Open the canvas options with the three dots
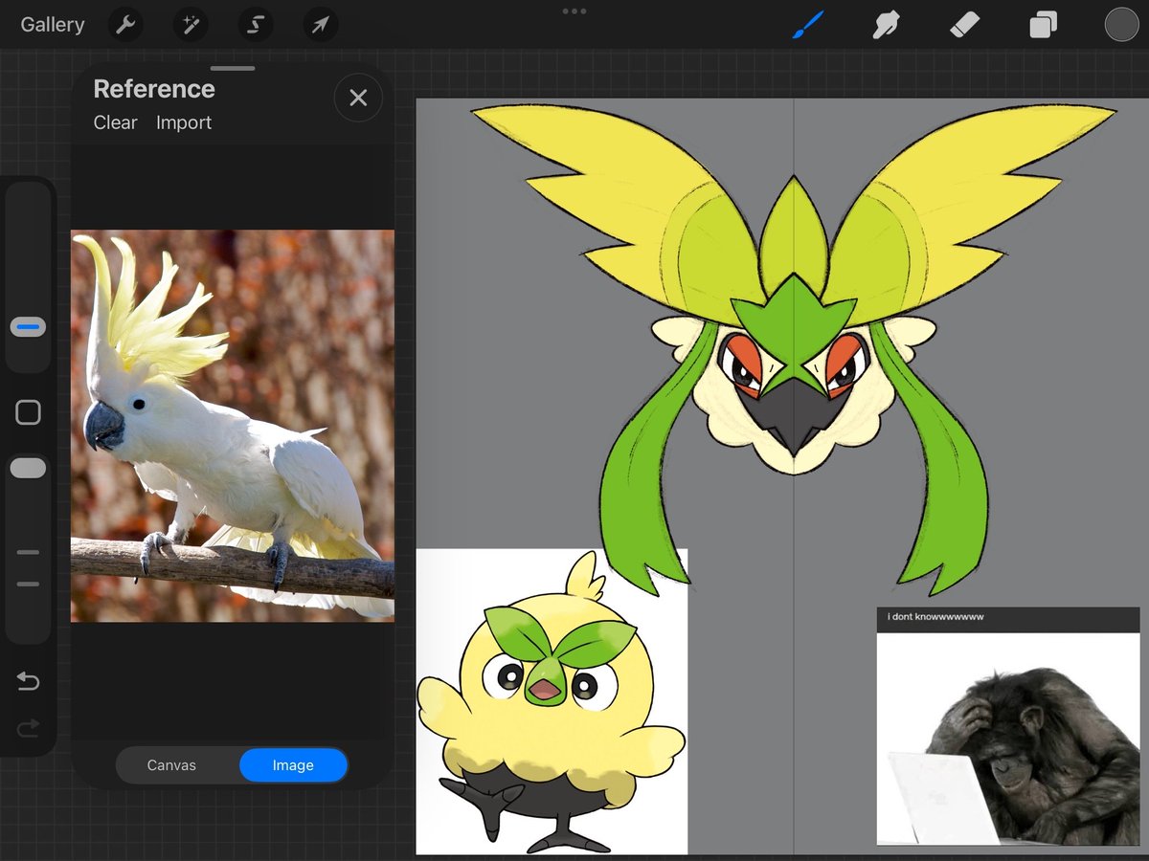 tap(574, 11)
